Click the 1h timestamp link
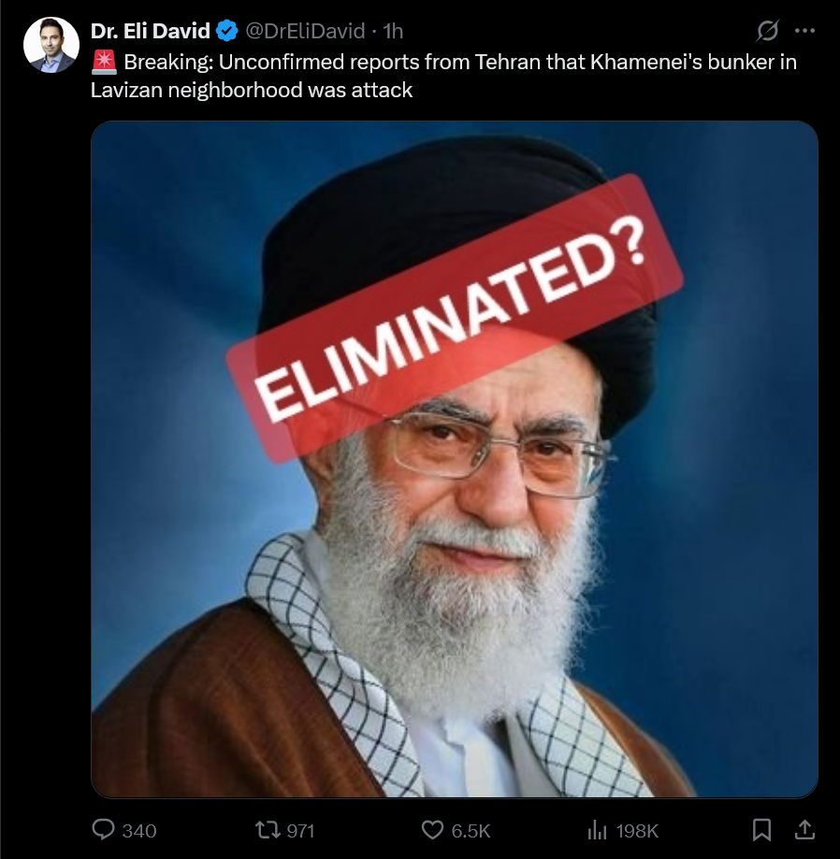 click(393, 31)
